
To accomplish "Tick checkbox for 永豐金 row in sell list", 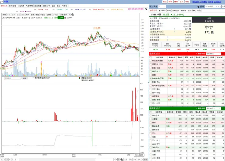I will (151, 119).
